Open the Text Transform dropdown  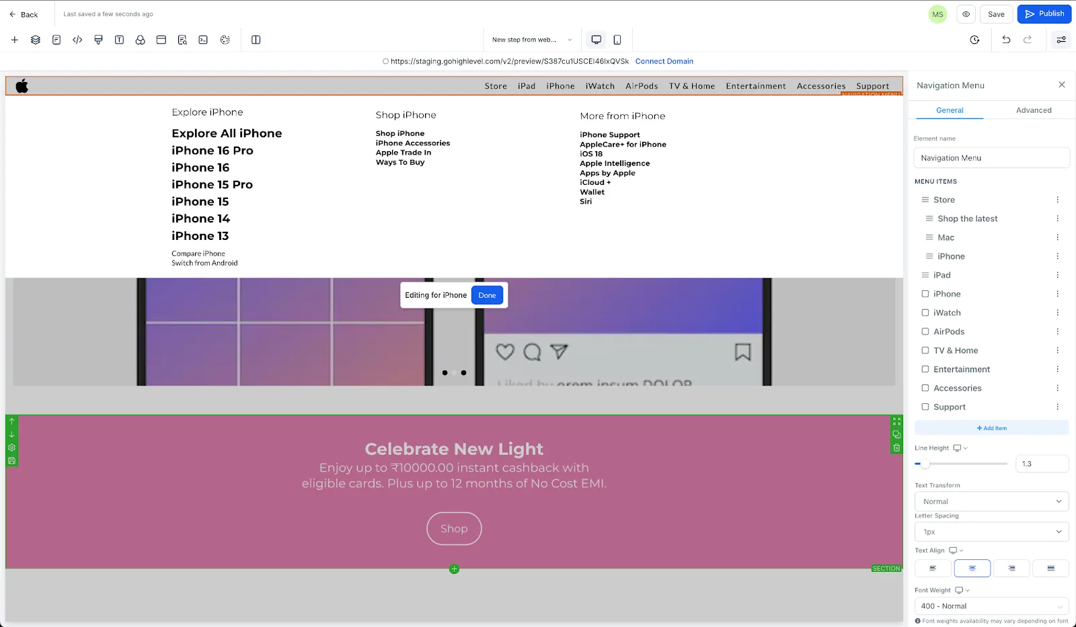991,501
